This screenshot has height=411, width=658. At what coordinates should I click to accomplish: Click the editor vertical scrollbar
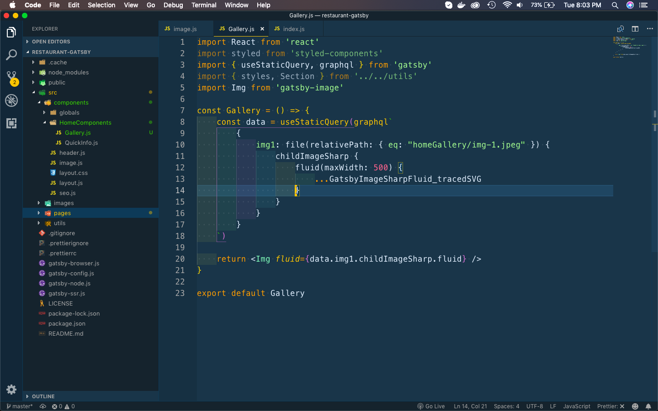[655, 144]
